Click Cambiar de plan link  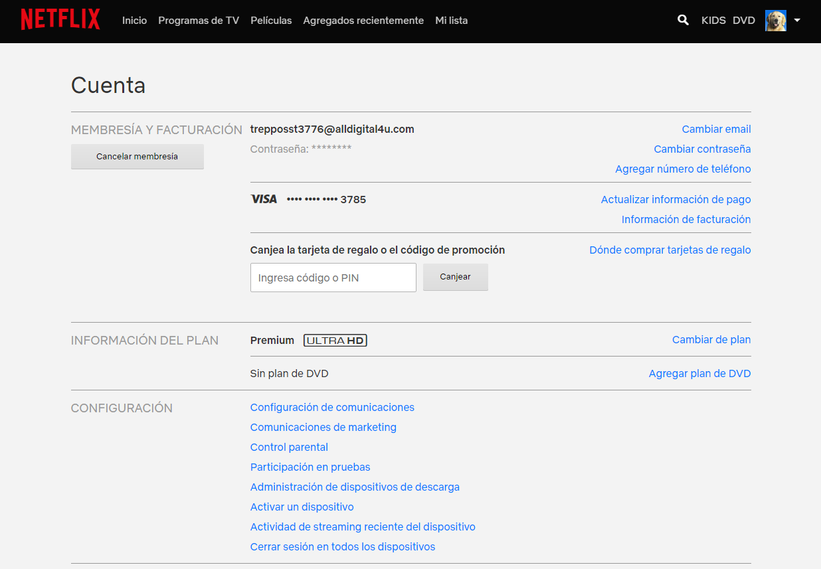pyautogui.click(x=711, y=340)
